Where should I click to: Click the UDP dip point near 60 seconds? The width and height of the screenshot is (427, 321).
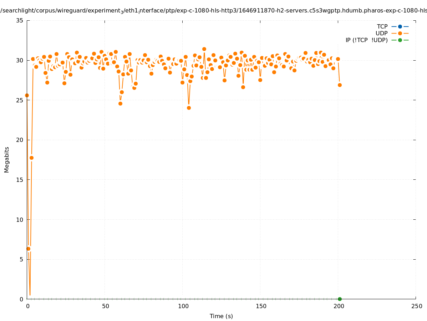pos(120,103)
